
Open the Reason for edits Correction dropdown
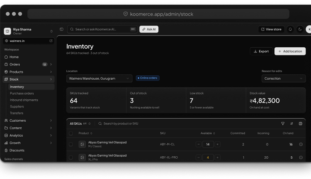click(284, 79)
